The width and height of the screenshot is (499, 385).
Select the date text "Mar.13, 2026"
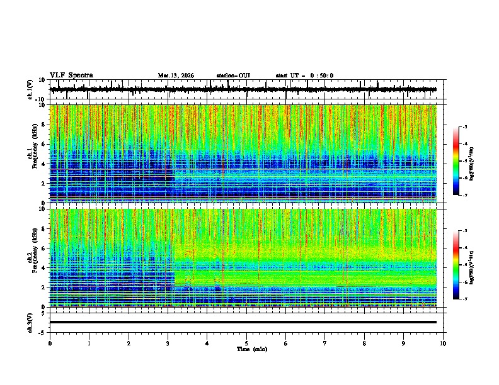point(176,75)
